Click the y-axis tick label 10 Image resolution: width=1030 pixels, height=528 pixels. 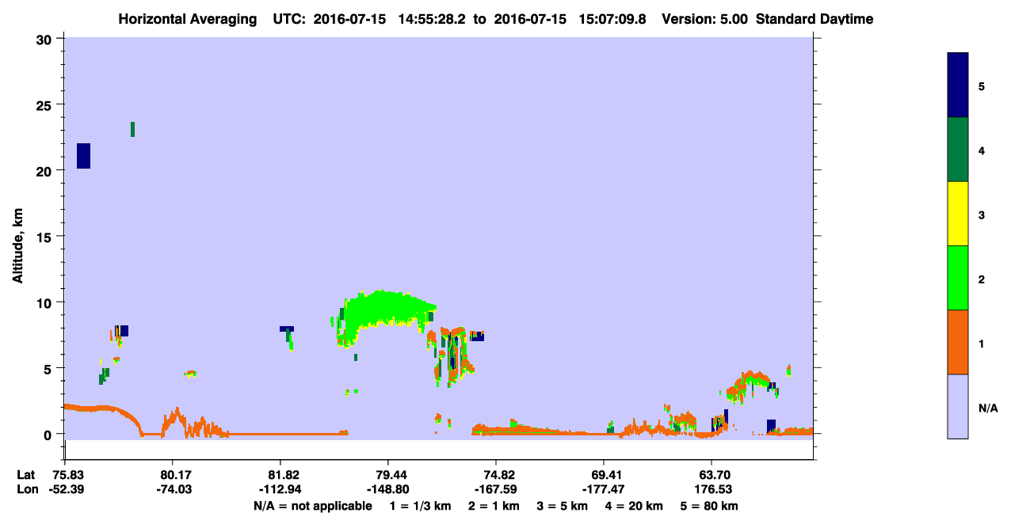click(45, 302)
